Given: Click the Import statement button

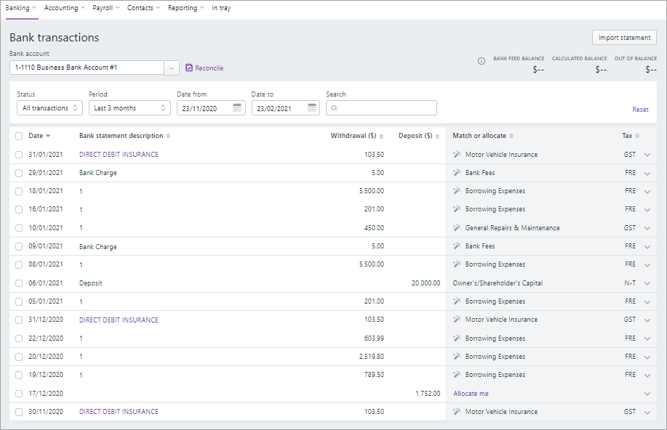Looking at the screenshot, I should pyautogui.click(x=624, y=38).
